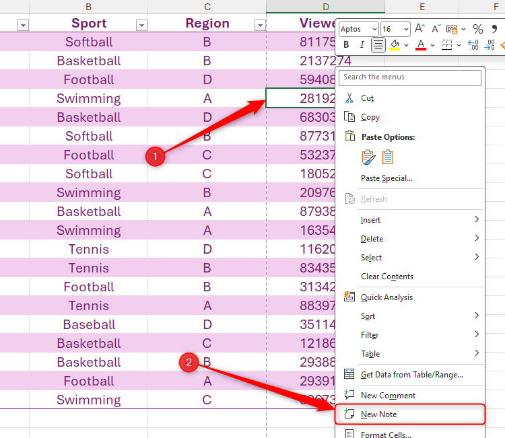The image size is (505, 438).
Task: Click the Cut scissors icon
Action: tap(349, 98)
